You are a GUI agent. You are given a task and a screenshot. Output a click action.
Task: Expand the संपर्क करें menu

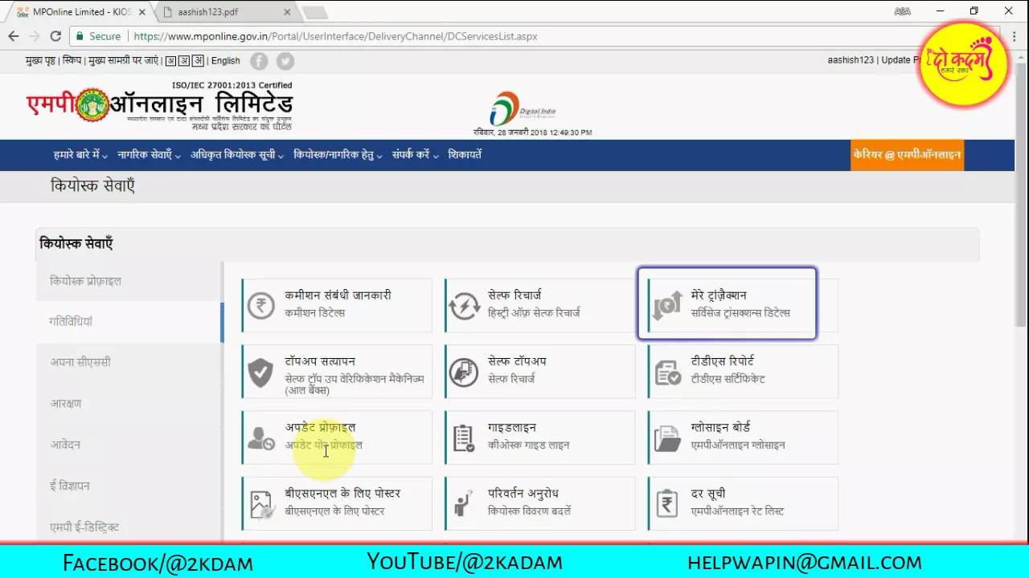(415, 155)
